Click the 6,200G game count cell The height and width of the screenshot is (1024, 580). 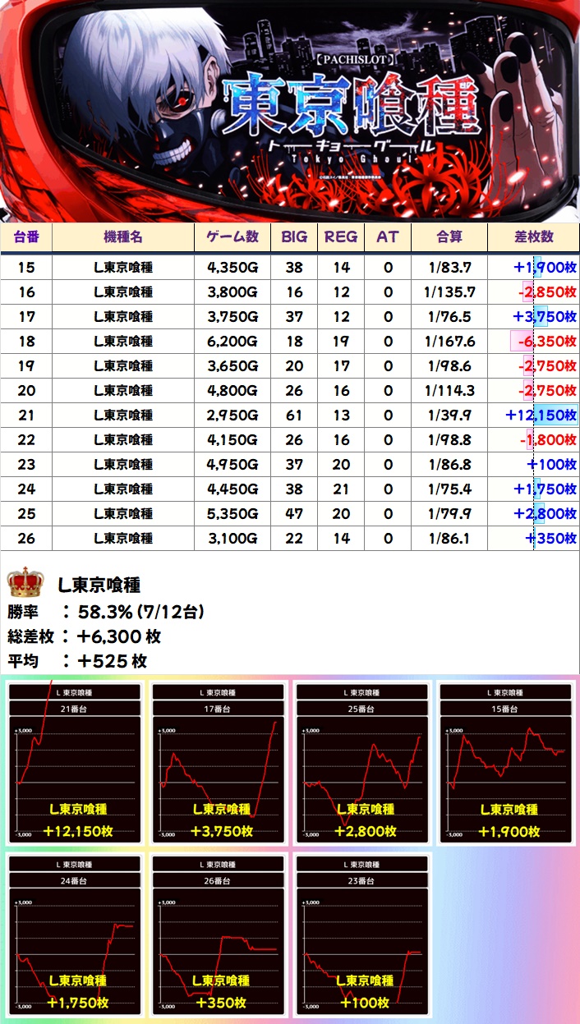232,342
